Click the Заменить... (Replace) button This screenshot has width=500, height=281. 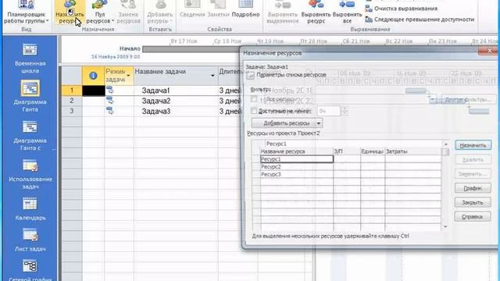coord(473,174)
